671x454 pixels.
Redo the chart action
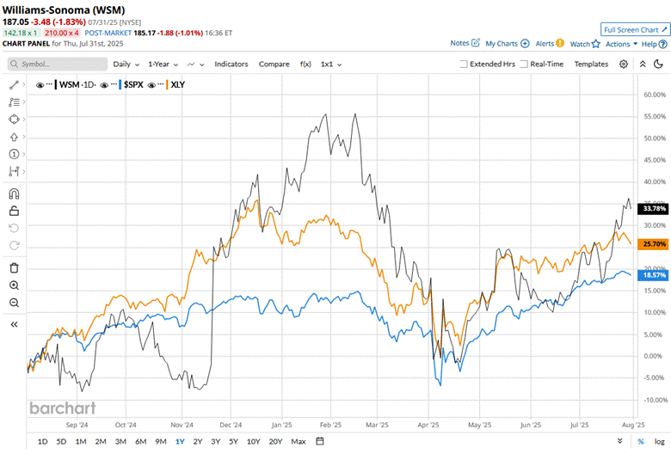(x=14, y=246)
